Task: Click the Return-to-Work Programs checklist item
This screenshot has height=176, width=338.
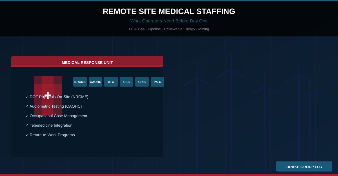Action: tap(50, 135)
